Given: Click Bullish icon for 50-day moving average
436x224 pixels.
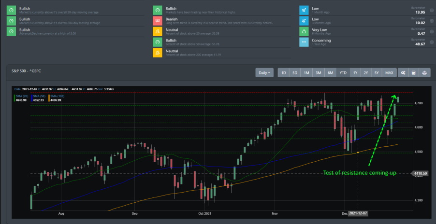Looking at the screenshot, I should click(11, 10).
